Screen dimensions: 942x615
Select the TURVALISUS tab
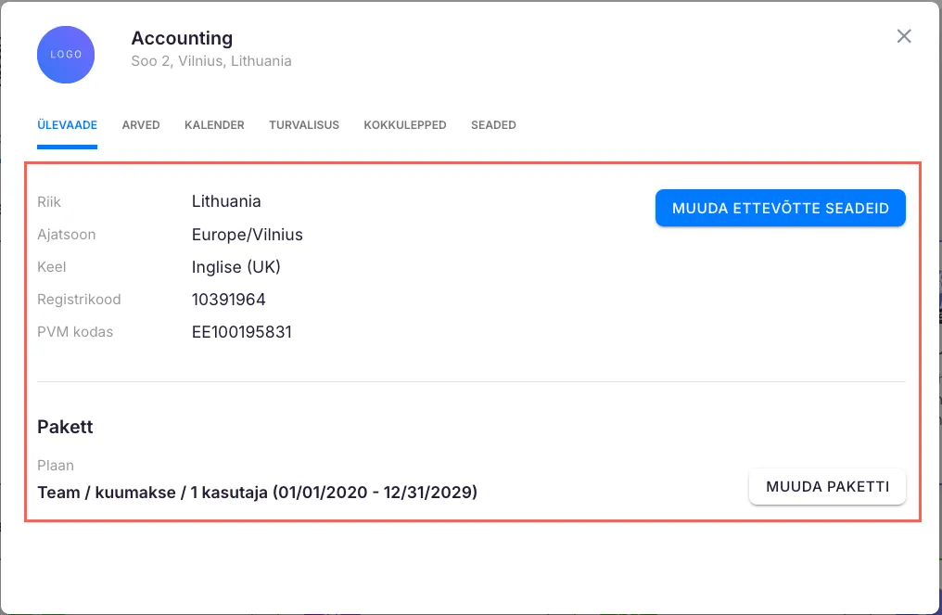[x=304, y=125]
